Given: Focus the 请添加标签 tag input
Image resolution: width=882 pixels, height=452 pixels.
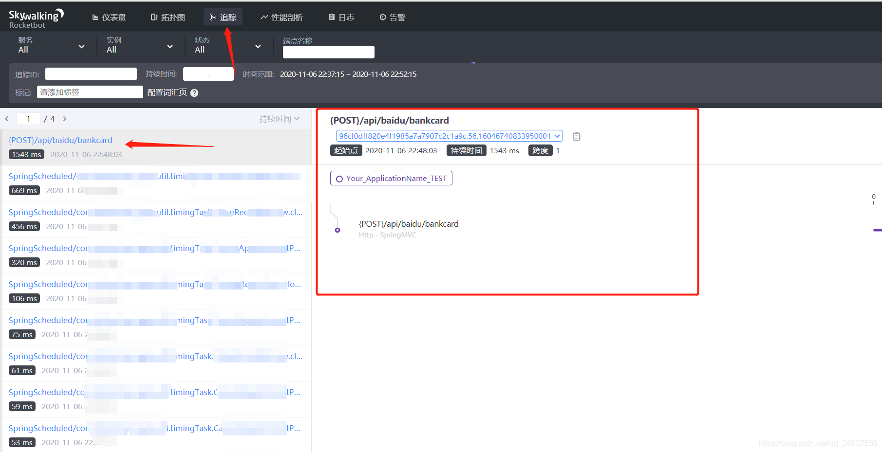Looking at the screenshot, I should point(90,92).
